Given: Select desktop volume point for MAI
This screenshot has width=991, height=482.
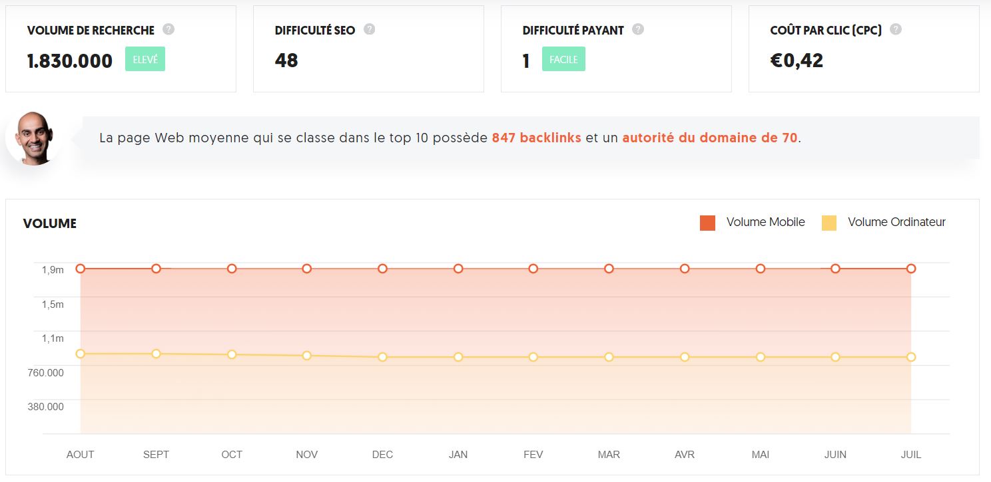Looking at the screenshot, I should pyautogui.click(x=760, y=357).
